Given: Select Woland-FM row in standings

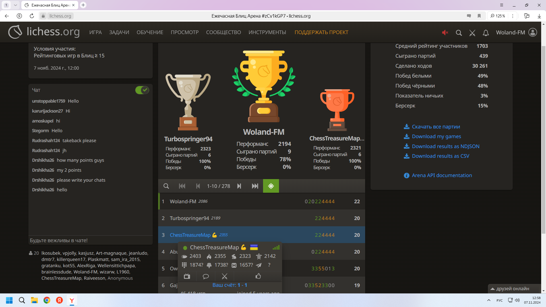Looking at the screenshot, I should coord(262,202).
